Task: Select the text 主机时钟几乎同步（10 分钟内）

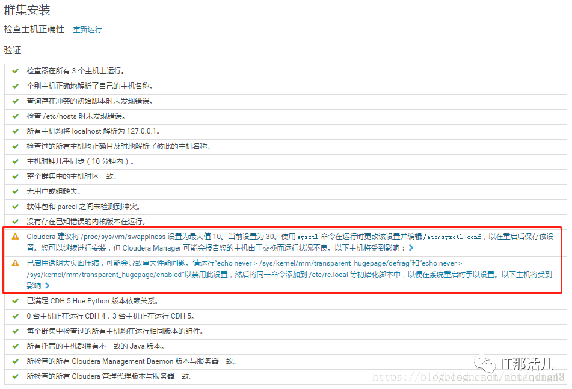Action: click(80, 161)
